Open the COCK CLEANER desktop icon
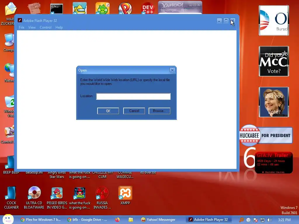 (x=11, y=198)
